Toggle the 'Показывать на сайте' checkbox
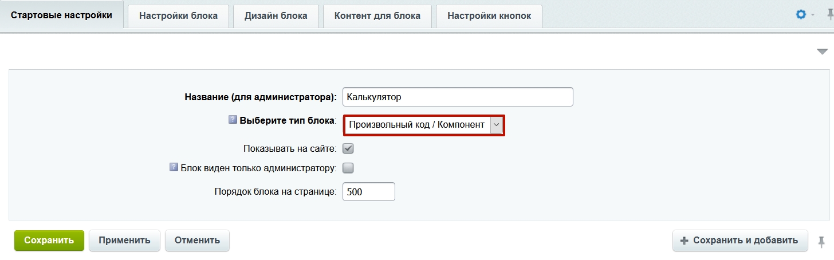Image resolution: width=834 pixels, height=260 pixels. [x=348, y=148]
